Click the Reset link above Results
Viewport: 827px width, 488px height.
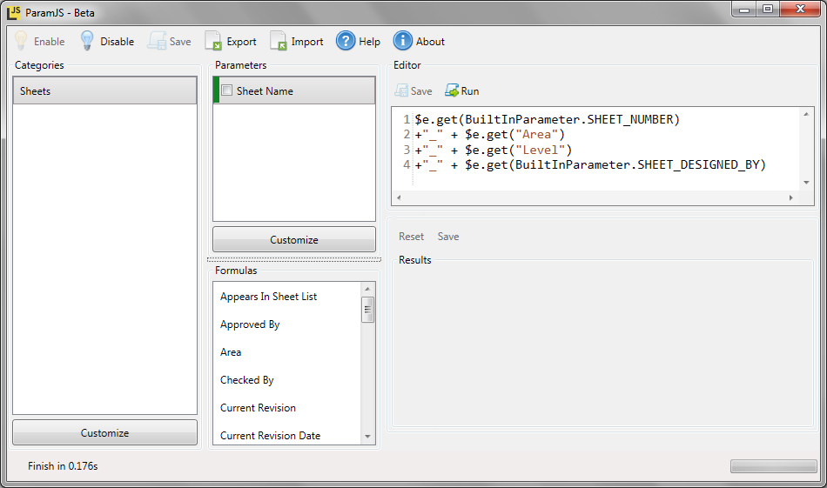411,237
